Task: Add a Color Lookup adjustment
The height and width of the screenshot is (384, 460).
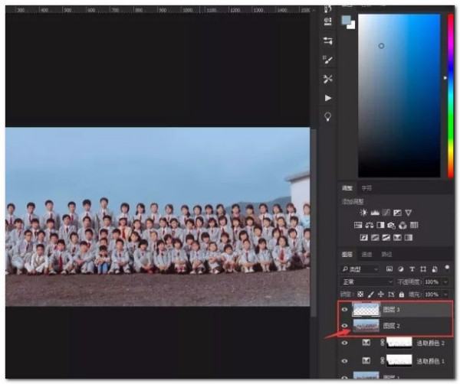Action: tap(414, 225)
